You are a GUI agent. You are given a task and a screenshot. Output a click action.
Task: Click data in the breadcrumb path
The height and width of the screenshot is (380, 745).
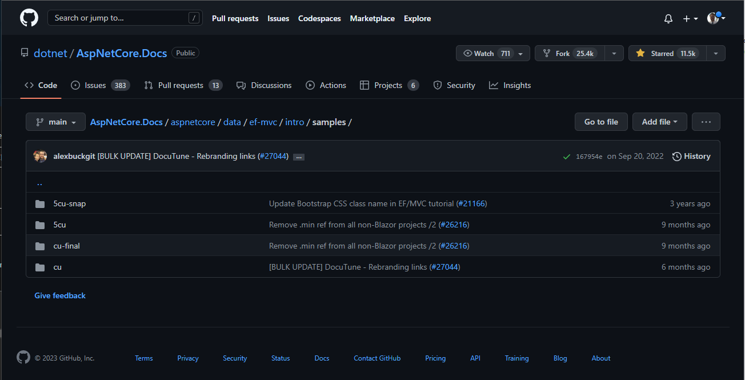[x=232, y=122]
